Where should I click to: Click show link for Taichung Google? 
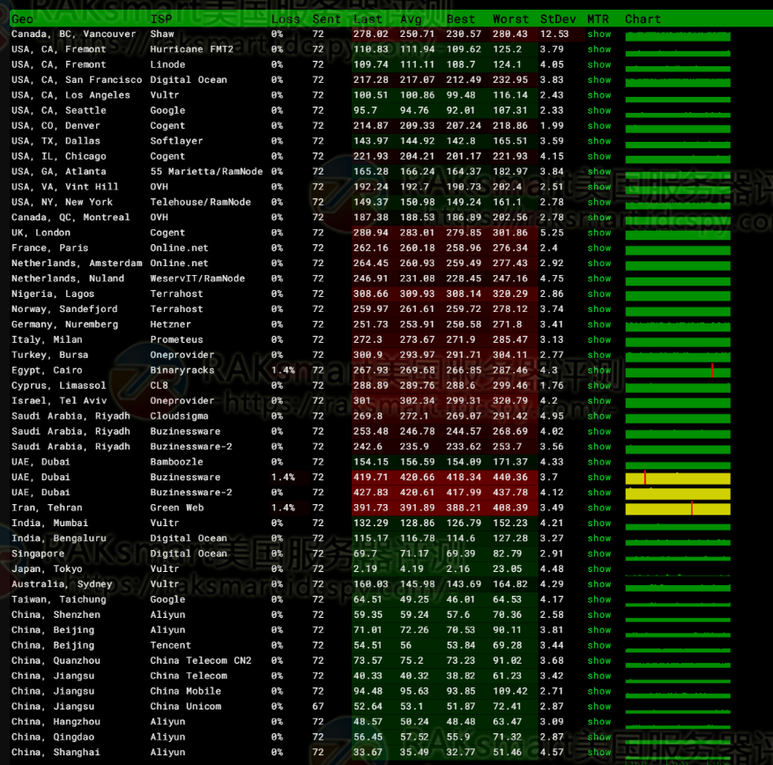(x=599, y=599)
